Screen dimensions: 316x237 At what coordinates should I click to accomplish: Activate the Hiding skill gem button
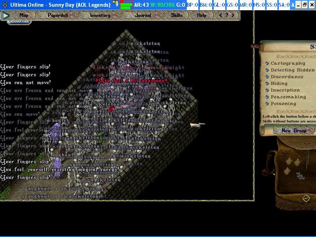[x=267, y=83]
